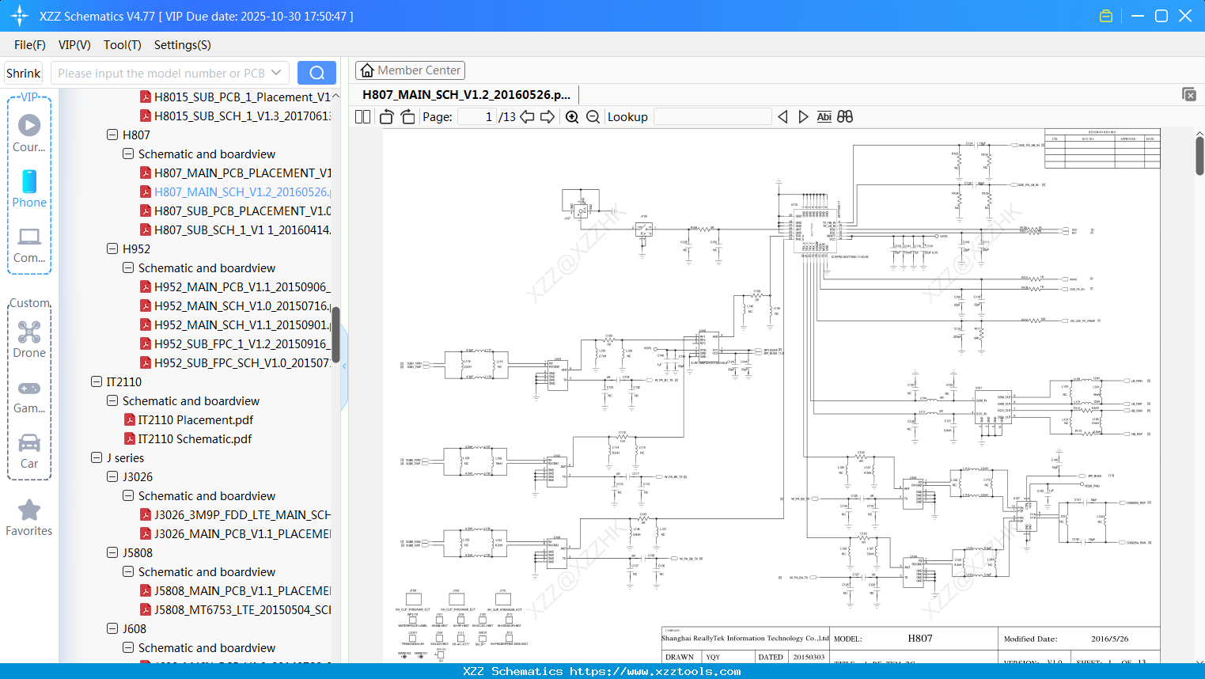Screen dimensions: 1205x679
Task: Zoom out of the schematic page
Action: point(592,116)
